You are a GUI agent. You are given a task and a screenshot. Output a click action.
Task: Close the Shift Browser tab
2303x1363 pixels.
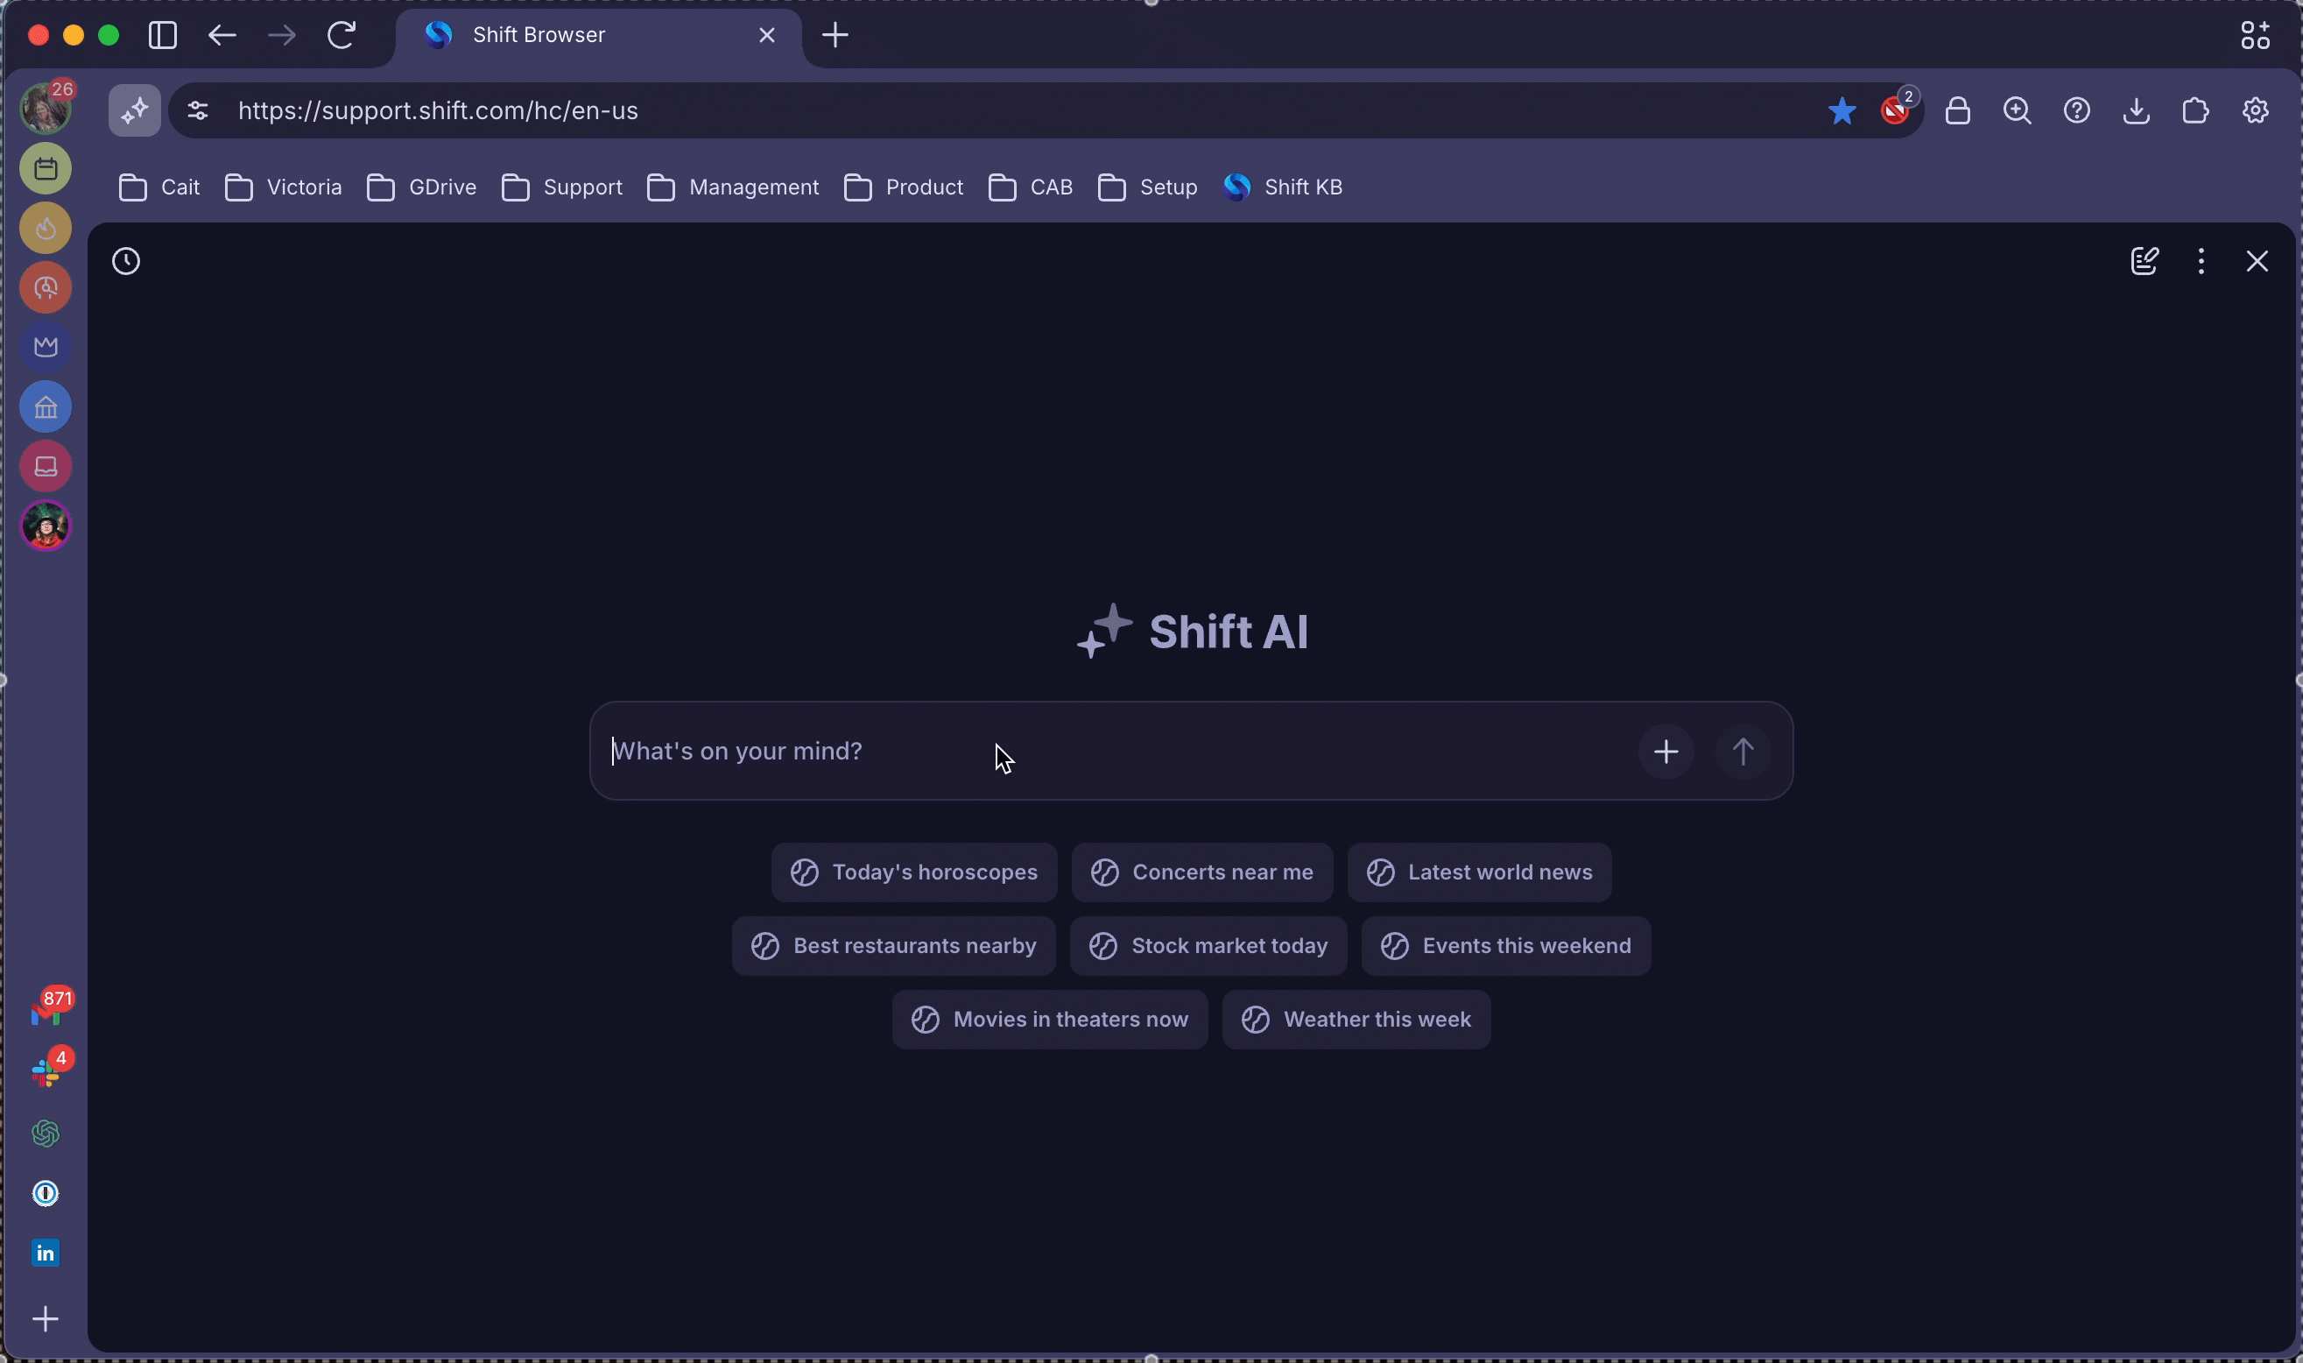[767, 35]
